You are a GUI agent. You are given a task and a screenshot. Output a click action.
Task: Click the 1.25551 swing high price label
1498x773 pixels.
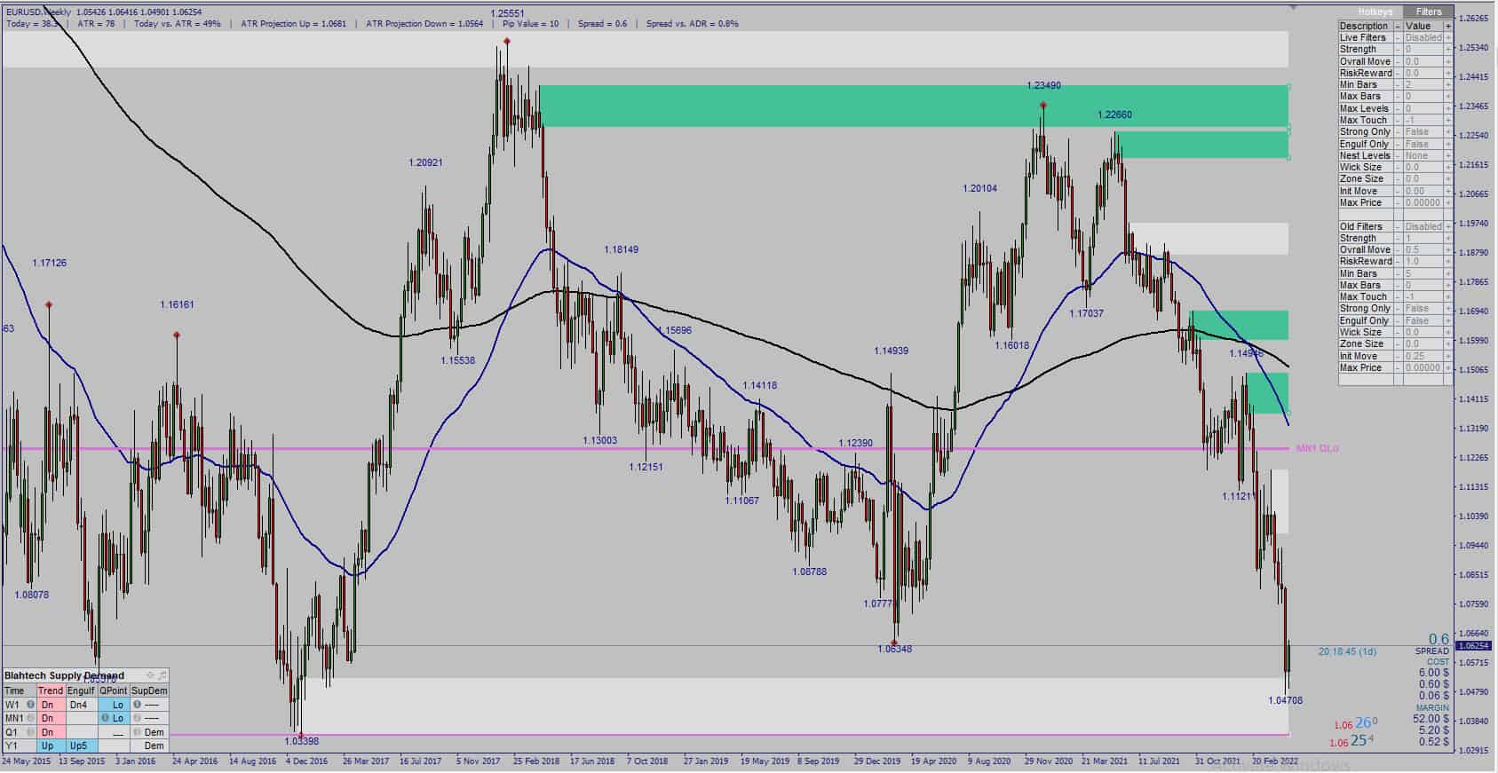tap(508, 14)
